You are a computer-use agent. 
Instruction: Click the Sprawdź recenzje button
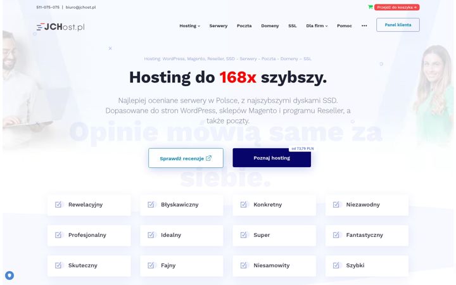click(x=186, y=158)
